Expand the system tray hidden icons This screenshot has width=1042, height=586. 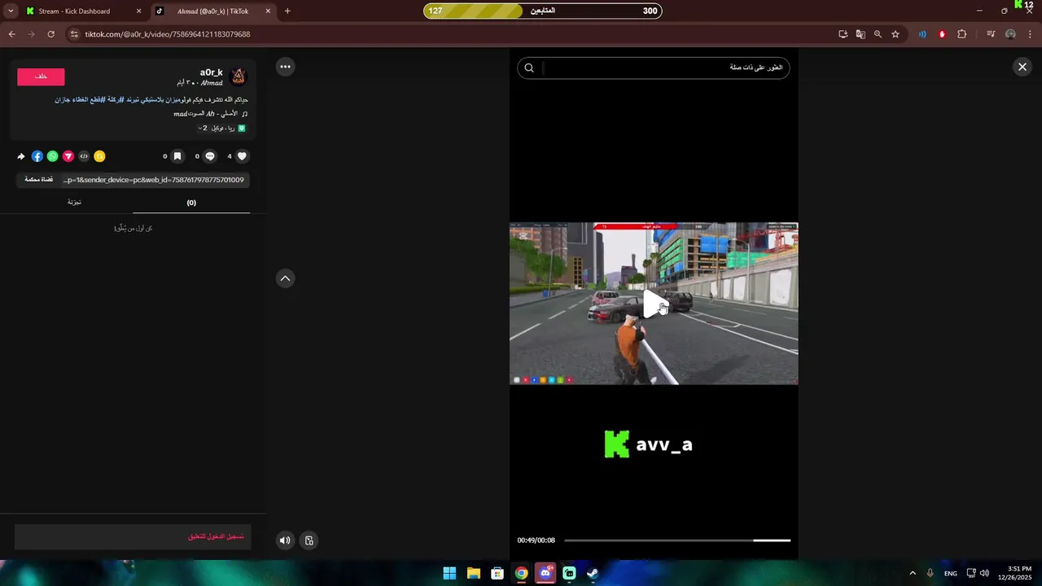pyautogui.click(x=913, y=573)
